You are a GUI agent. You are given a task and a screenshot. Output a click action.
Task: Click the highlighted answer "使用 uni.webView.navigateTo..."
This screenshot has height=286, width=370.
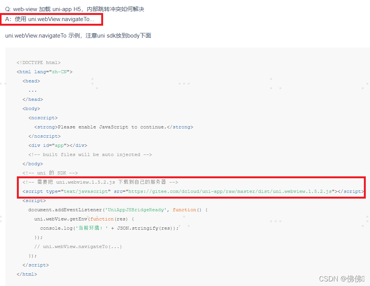(52, 19)
